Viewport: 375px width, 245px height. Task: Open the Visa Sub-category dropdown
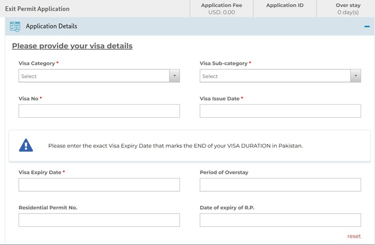pyautogui.click(x=280, y=76)
